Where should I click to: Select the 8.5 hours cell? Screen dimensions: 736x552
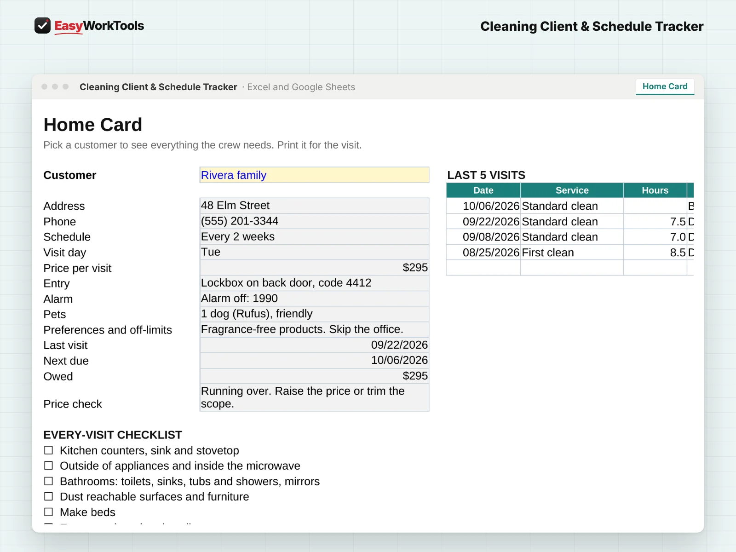tap(655, 253)
